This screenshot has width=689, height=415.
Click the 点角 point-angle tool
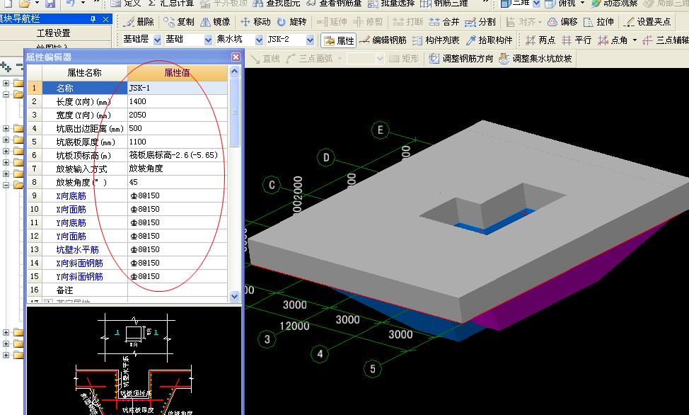pos(613,40)
